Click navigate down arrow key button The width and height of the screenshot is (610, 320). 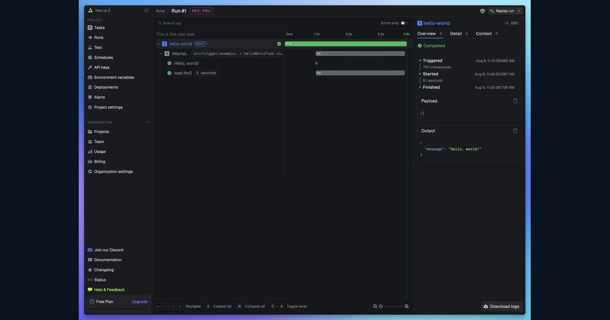pyautogui.click(x=165, y=306)
